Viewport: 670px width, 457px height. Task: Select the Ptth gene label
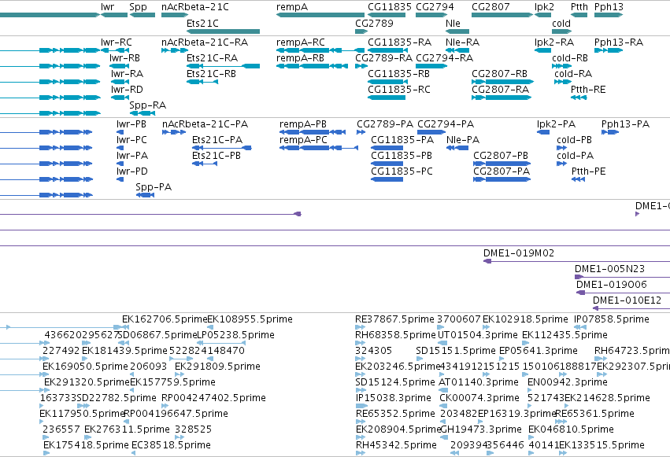[579, 7]
